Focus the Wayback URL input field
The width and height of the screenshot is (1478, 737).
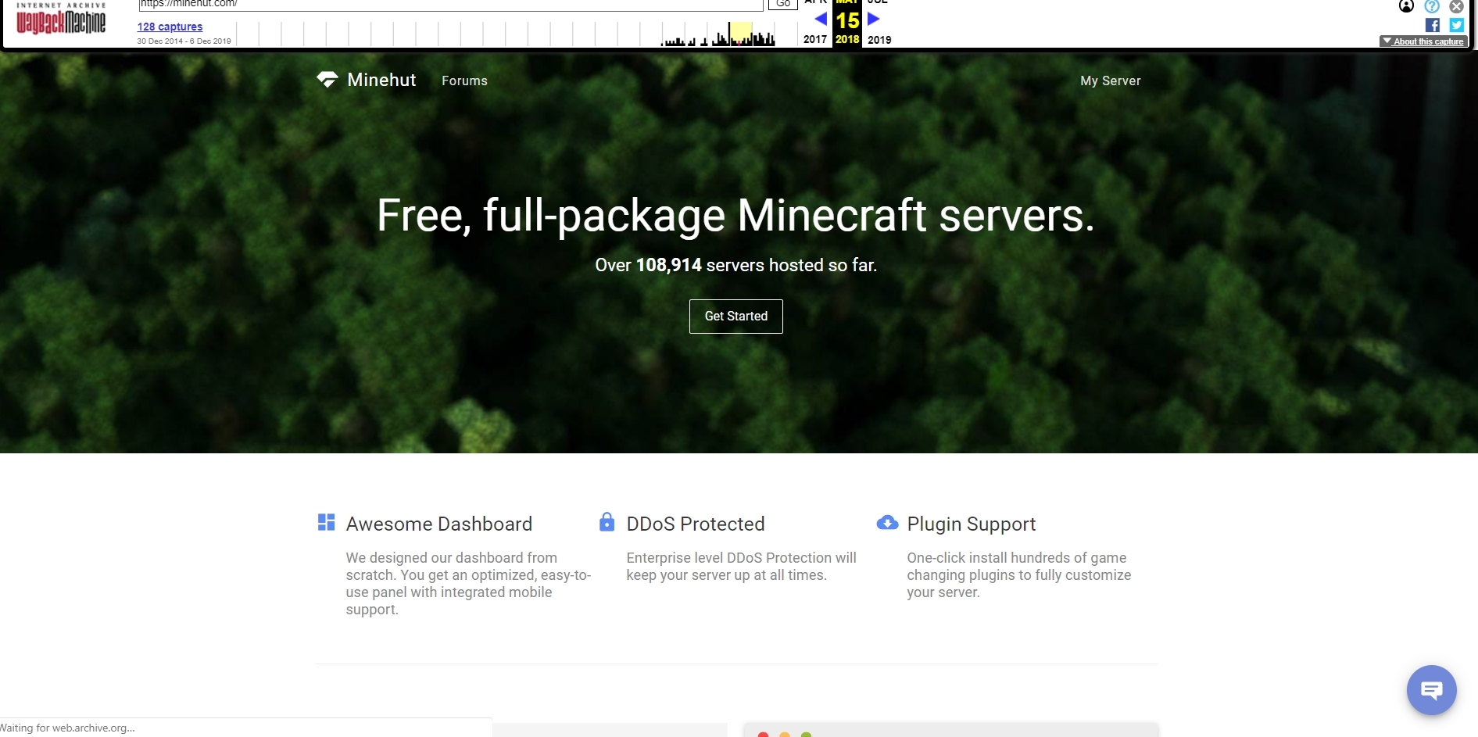coord(451,5)
